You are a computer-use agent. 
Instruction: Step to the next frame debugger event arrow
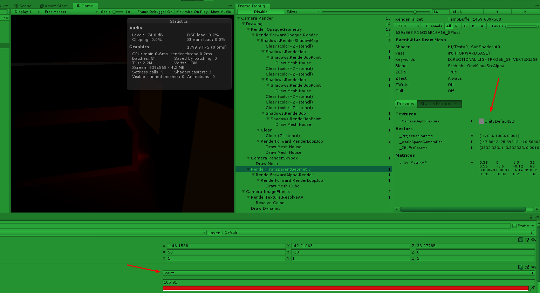pos(525,11)
